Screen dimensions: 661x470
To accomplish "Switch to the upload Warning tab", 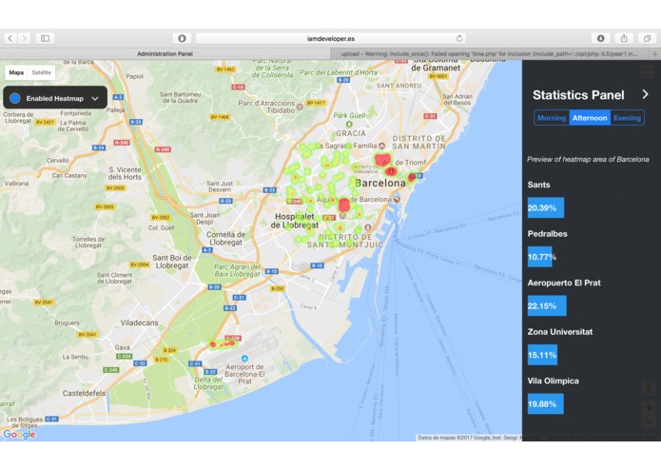I will [x=490, y=54].
